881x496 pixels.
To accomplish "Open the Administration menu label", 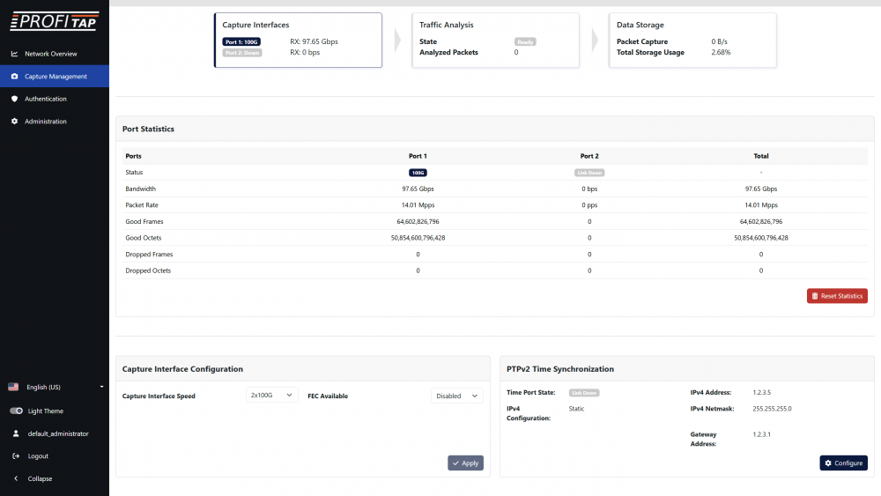I will pyautogui.click(x=46, y=122).
